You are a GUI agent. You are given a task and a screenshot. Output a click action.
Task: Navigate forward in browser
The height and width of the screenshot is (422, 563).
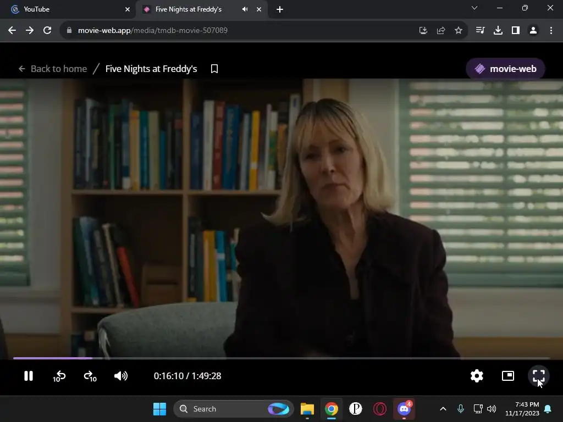(x=30, y=31)
